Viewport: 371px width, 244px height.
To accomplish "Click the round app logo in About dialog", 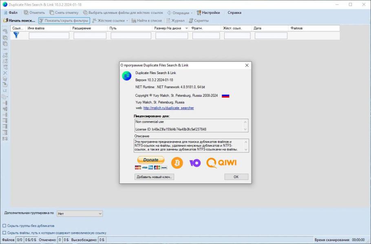I will click(126, 76).
